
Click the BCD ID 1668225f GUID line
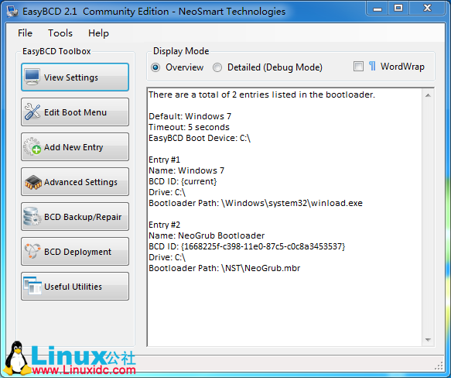point(247,246)
